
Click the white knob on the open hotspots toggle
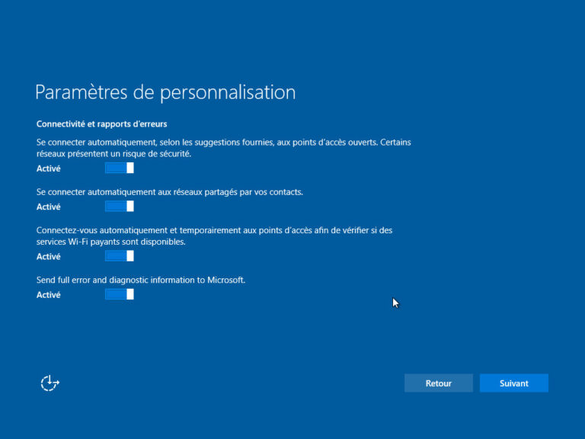click(x=129, y=168)
